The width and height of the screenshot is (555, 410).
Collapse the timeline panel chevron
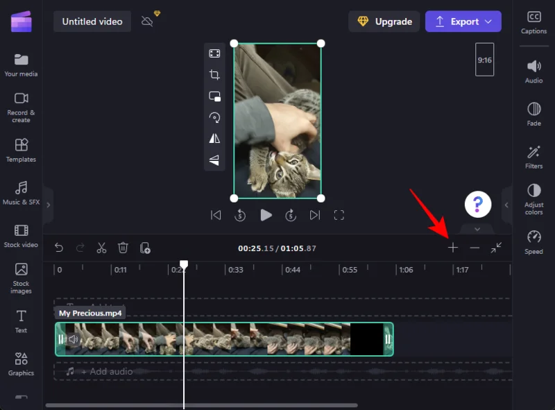tap(477, 229)
